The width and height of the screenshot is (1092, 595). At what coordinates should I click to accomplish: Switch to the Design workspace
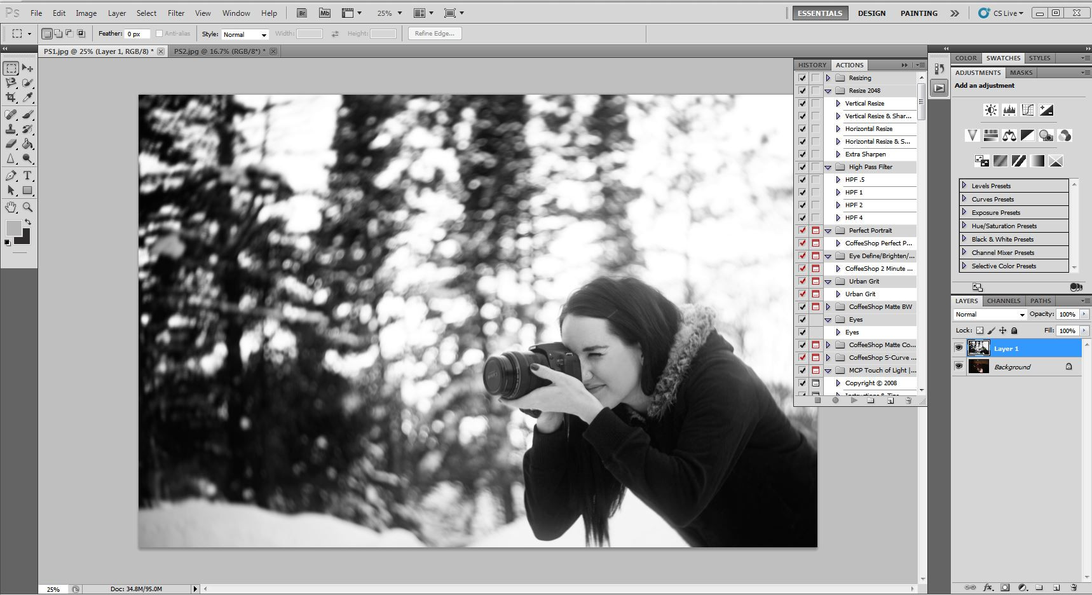click(871, 13)
